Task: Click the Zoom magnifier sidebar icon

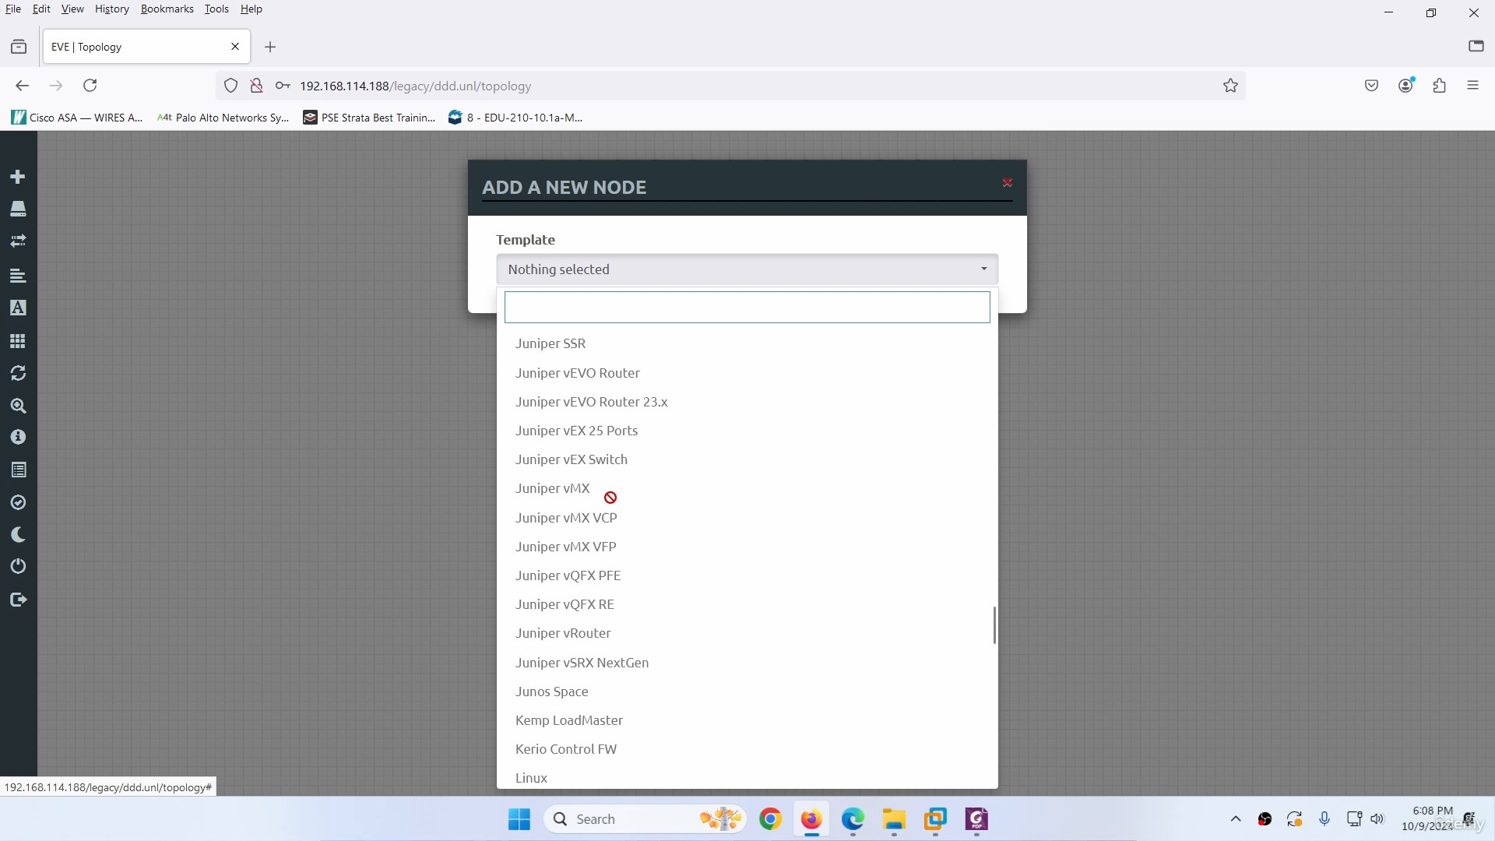Action: click(x=18, y=406)
